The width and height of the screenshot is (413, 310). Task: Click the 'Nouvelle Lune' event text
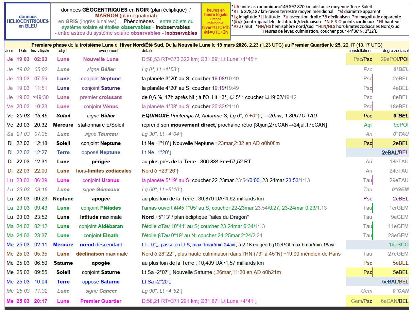click(x=101, y=59)
